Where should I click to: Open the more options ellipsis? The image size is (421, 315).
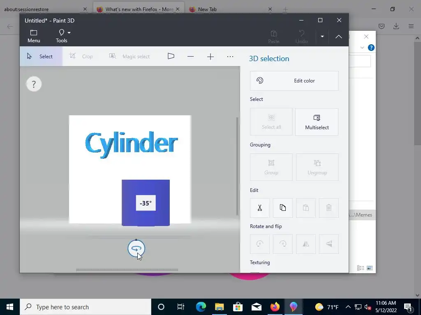230,57
